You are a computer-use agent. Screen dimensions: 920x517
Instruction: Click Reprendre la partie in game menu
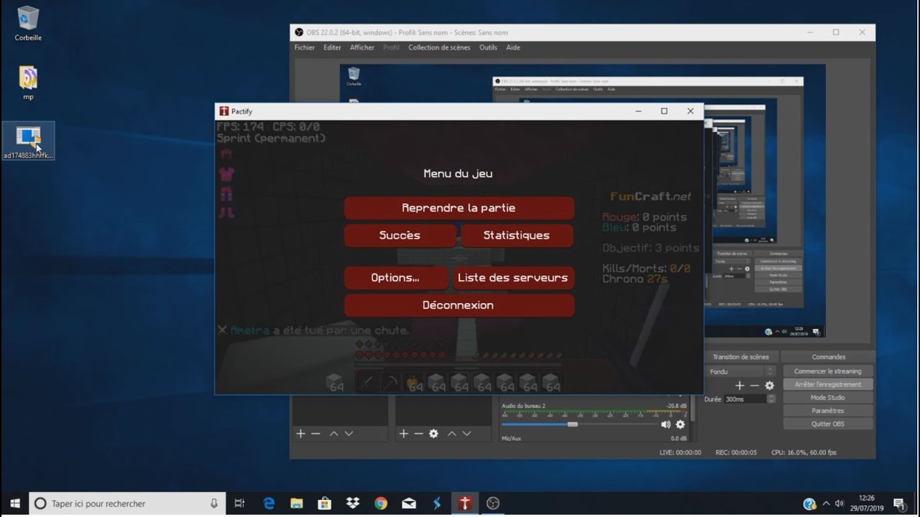[459, 208]
